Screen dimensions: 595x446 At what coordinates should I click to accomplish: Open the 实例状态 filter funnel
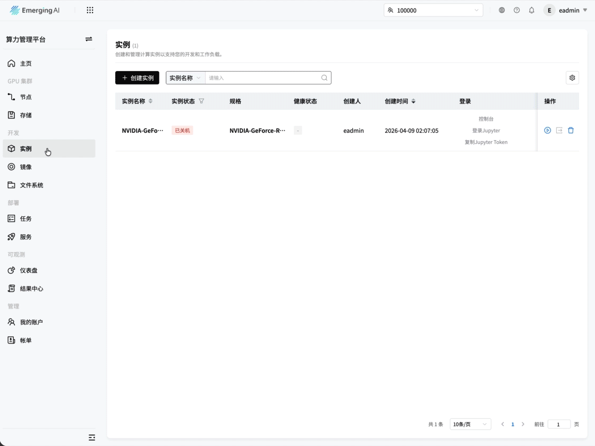point(201,101)
